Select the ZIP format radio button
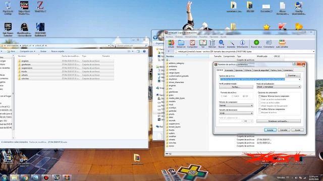The image size is (323, 181). coord(244,96)
